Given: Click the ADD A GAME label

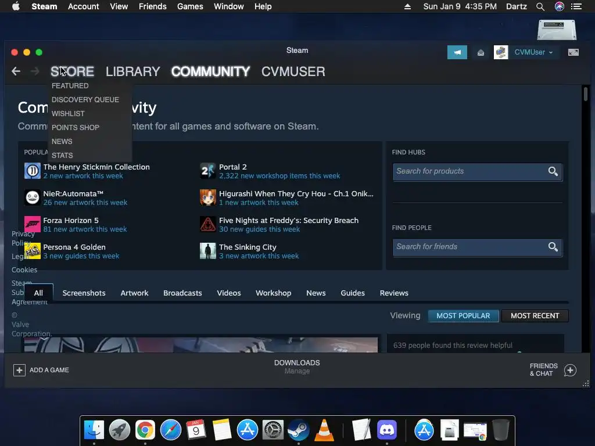Looking at the screenshot, I should point(49,370).
